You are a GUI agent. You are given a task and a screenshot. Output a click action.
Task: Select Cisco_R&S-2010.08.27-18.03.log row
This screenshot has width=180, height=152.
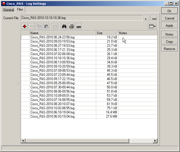click(x=89, y=46)
